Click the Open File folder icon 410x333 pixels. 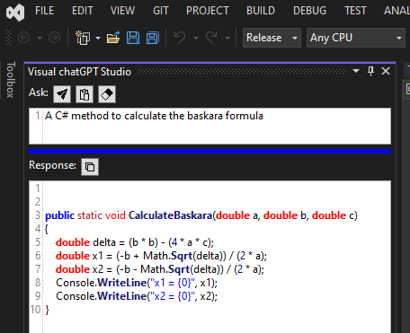pyautogui.click(x=113, y=38)
